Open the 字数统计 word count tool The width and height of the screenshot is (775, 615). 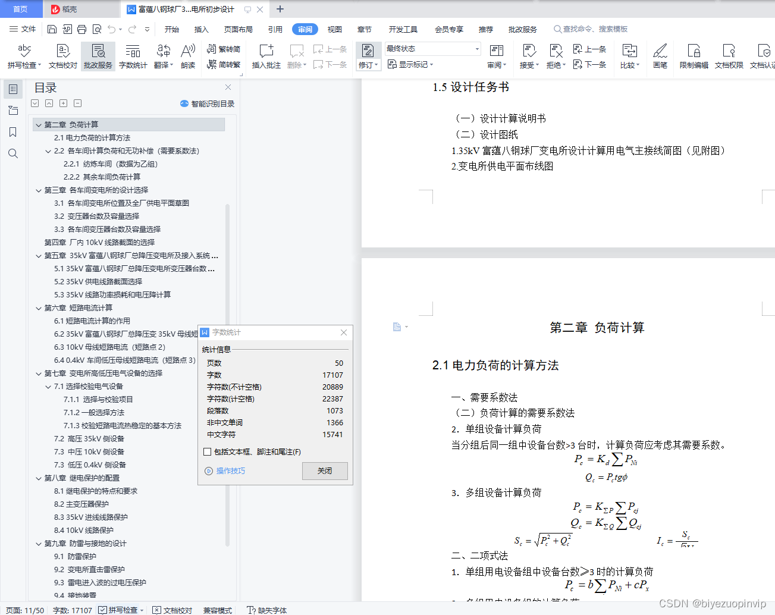[x=133, y=57]
